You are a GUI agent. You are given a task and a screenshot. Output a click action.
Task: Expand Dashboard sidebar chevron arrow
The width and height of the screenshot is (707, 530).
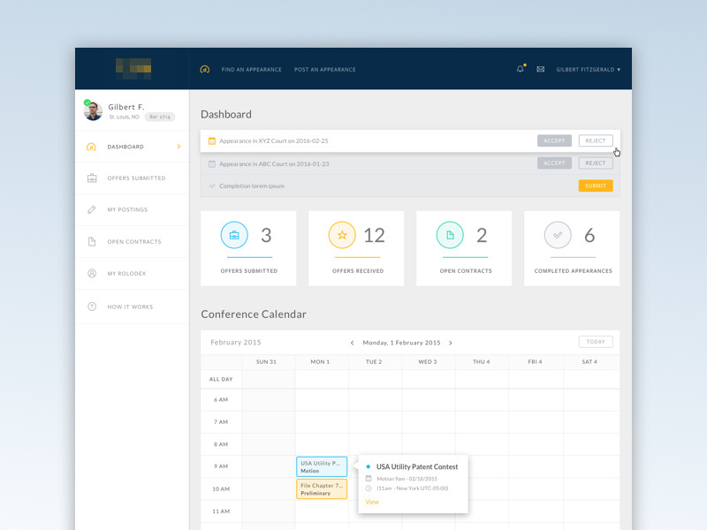click(x=179, y=147)
